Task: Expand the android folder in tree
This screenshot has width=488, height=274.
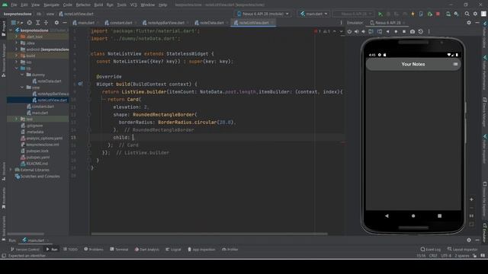Action: click(x=17, y=49)
